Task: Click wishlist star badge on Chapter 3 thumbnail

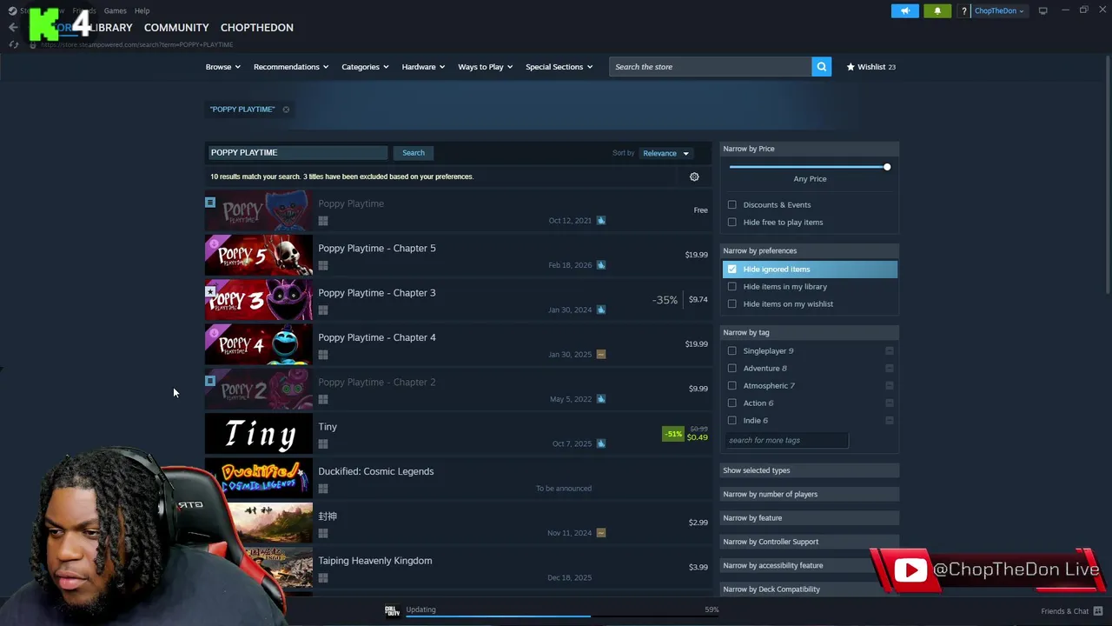Action: pos(210,292)
